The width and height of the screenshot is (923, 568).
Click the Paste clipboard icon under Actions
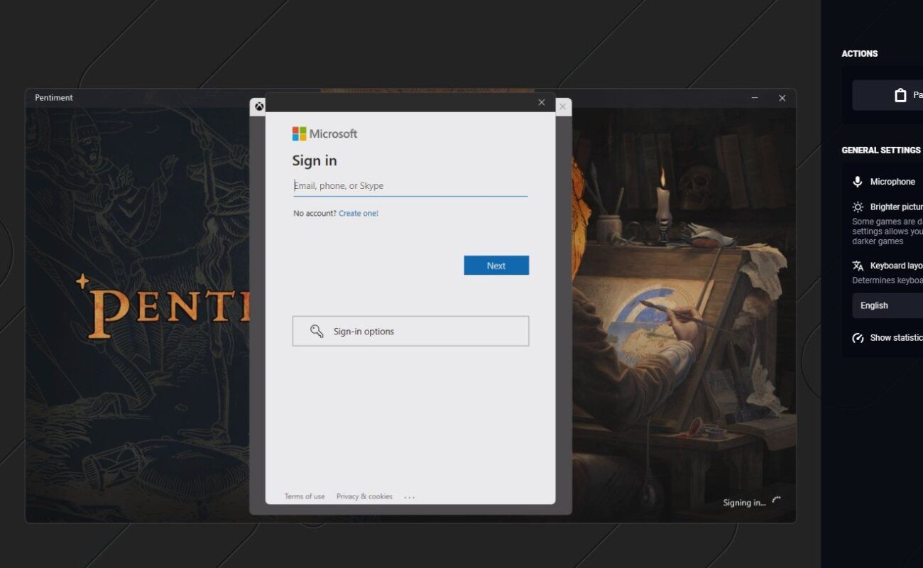pyautogui.click(x=900, y=95)
